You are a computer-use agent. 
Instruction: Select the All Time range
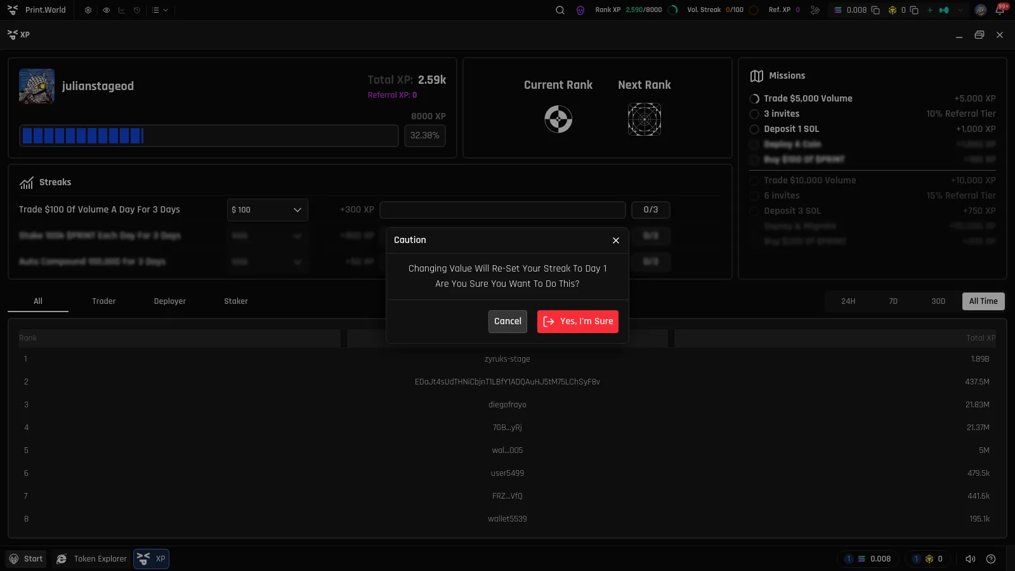(x=983, y=301)
